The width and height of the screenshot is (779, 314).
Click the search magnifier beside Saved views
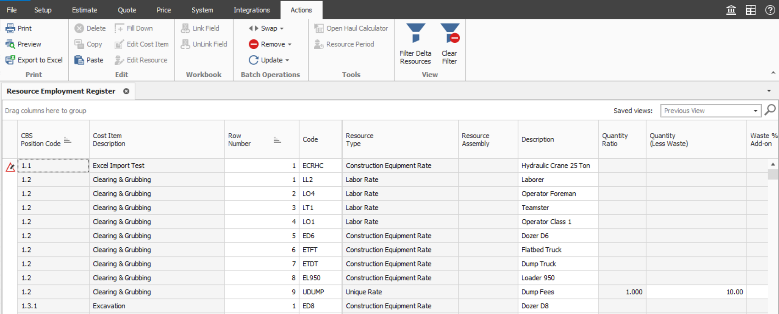770,110
